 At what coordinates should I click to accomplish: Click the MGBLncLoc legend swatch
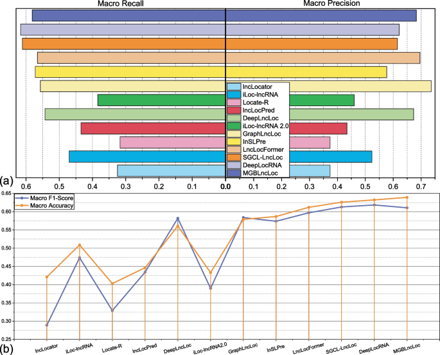tap(234, 173)
